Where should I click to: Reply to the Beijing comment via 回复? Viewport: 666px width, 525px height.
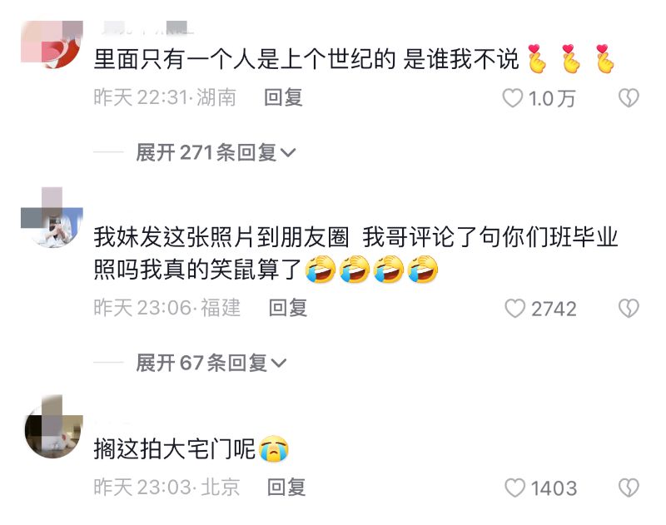pyautogui.click(x=286, y=488)
